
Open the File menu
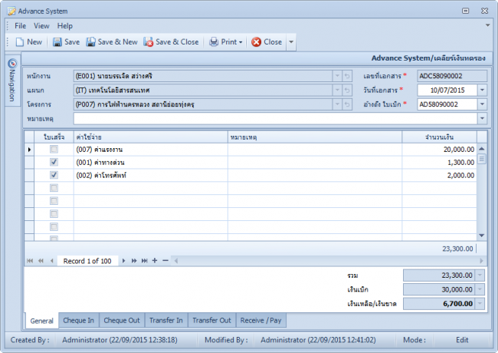point(21,26)
